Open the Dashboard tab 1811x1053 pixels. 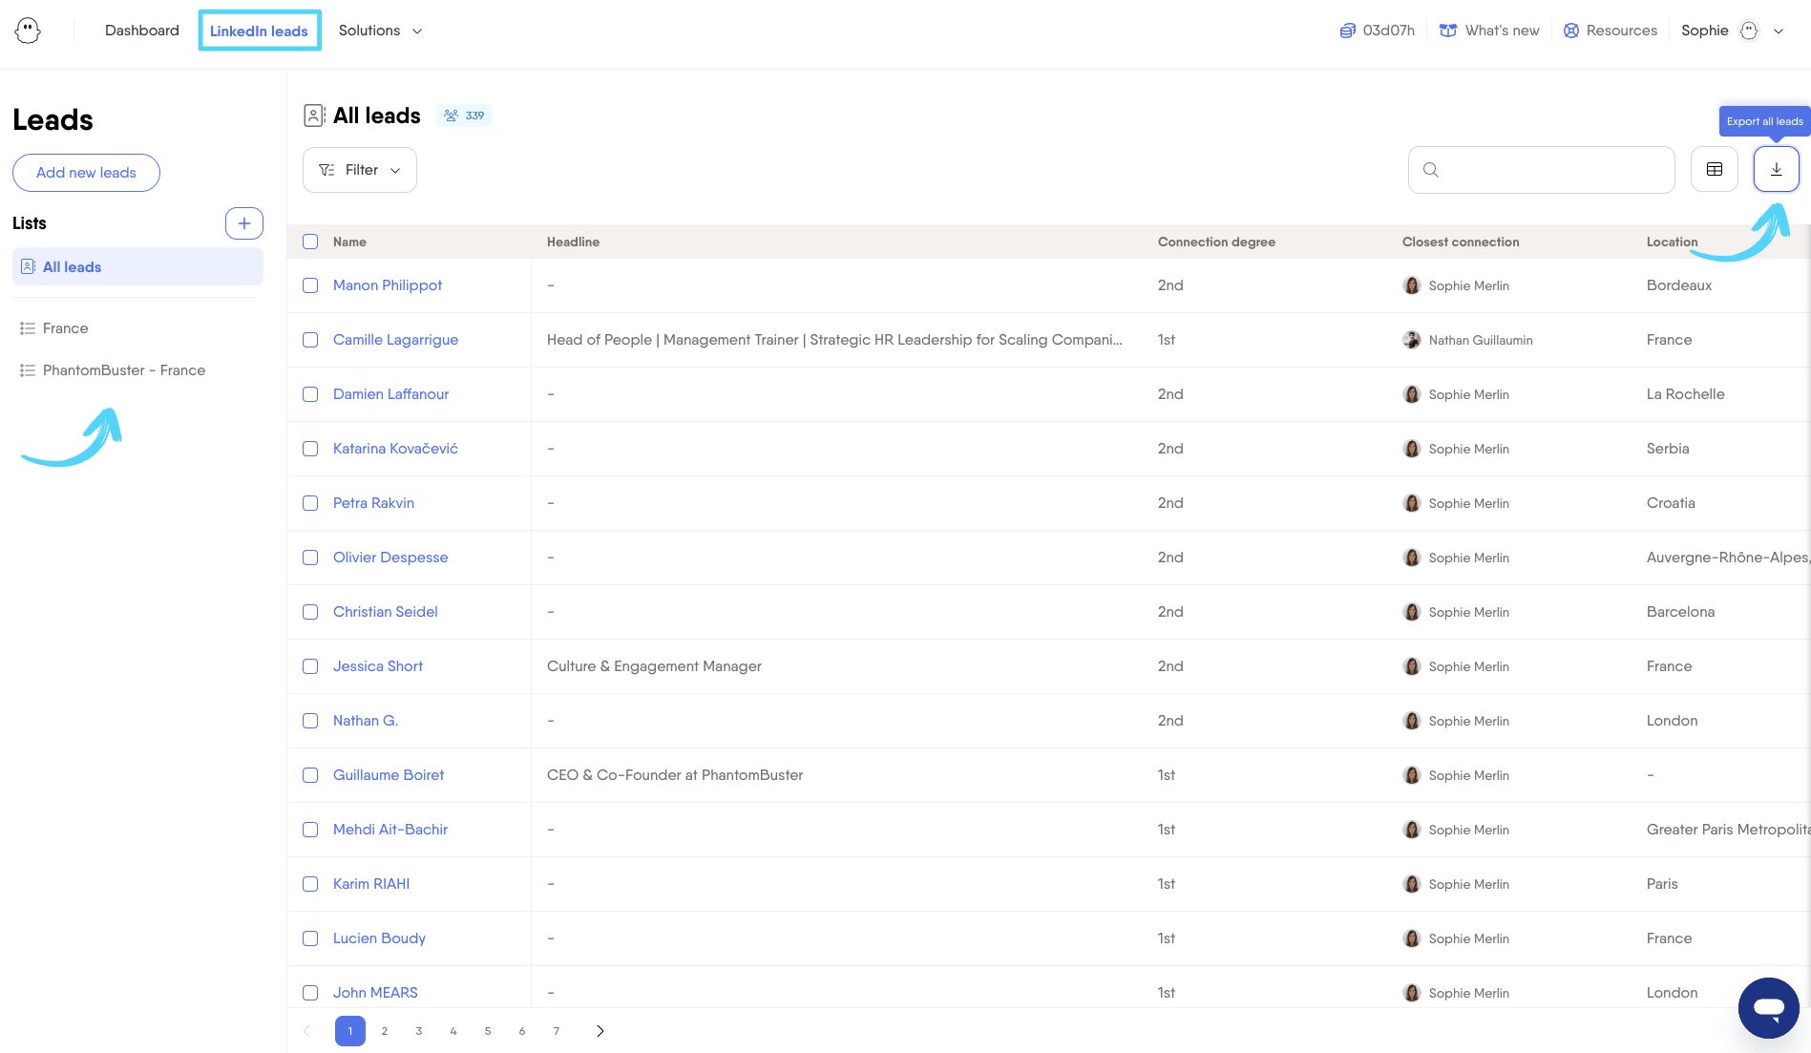(x=142, y=31)
